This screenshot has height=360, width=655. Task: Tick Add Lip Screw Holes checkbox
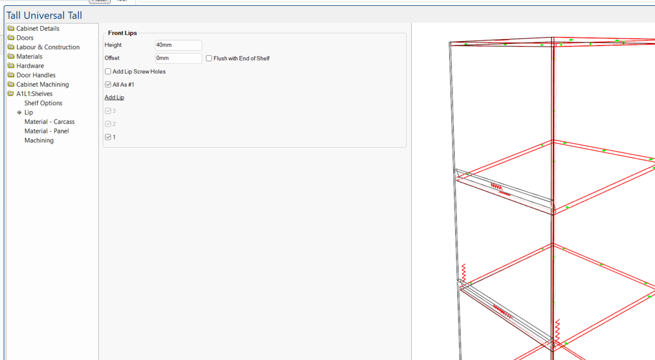point(108,71)
